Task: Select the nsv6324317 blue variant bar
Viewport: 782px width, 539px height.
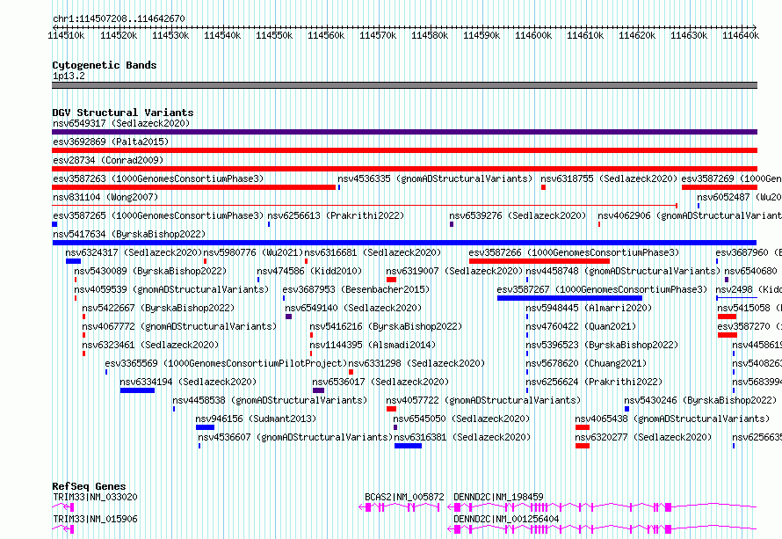Action: point(73,261)
